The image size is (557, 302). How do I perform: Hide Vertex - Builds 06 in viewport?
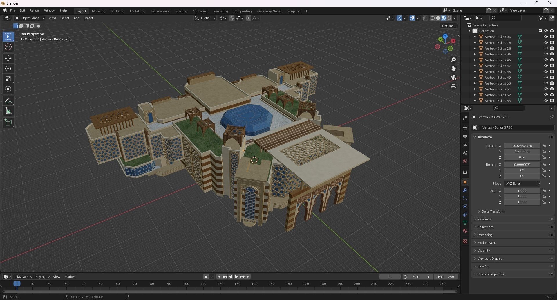point(546,37)
